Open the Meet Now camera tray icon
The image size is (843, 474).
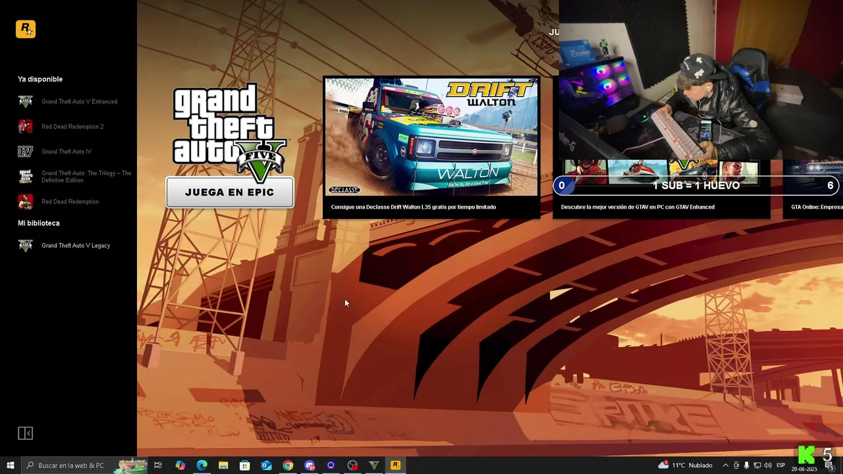736,465
